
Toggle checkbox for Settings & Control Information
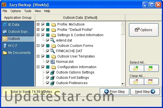[x=43, y=35]
